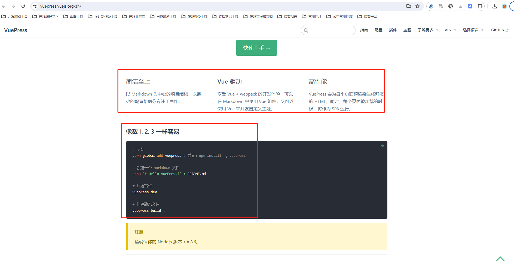Go to VuePress home via the logo
The width and height of the screenshot is (514, 267).
coord(16,30)
